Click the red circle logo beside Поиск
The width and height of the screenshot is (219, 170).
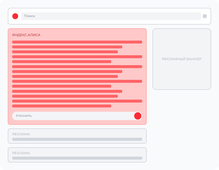coord(15,16)
